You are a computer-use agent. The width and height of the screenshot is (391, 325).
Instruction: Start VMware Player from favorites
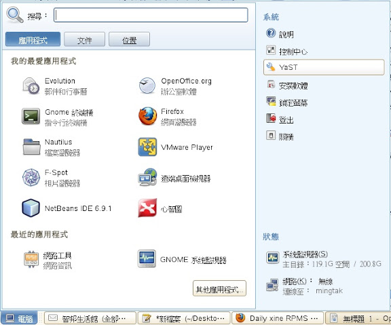point(176,147)
